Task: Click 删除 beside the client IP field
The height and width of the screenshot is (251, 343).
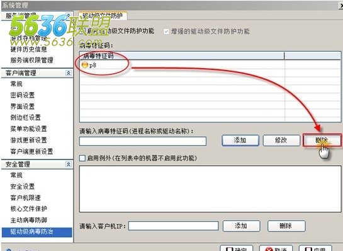Action: pyautogui.click(x=286, y=226)
